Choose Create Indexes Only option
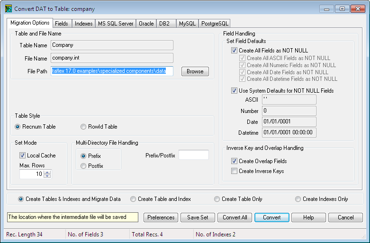Image resolution: width=370 pixels, height=243 pixels. (x=298, y=199)
